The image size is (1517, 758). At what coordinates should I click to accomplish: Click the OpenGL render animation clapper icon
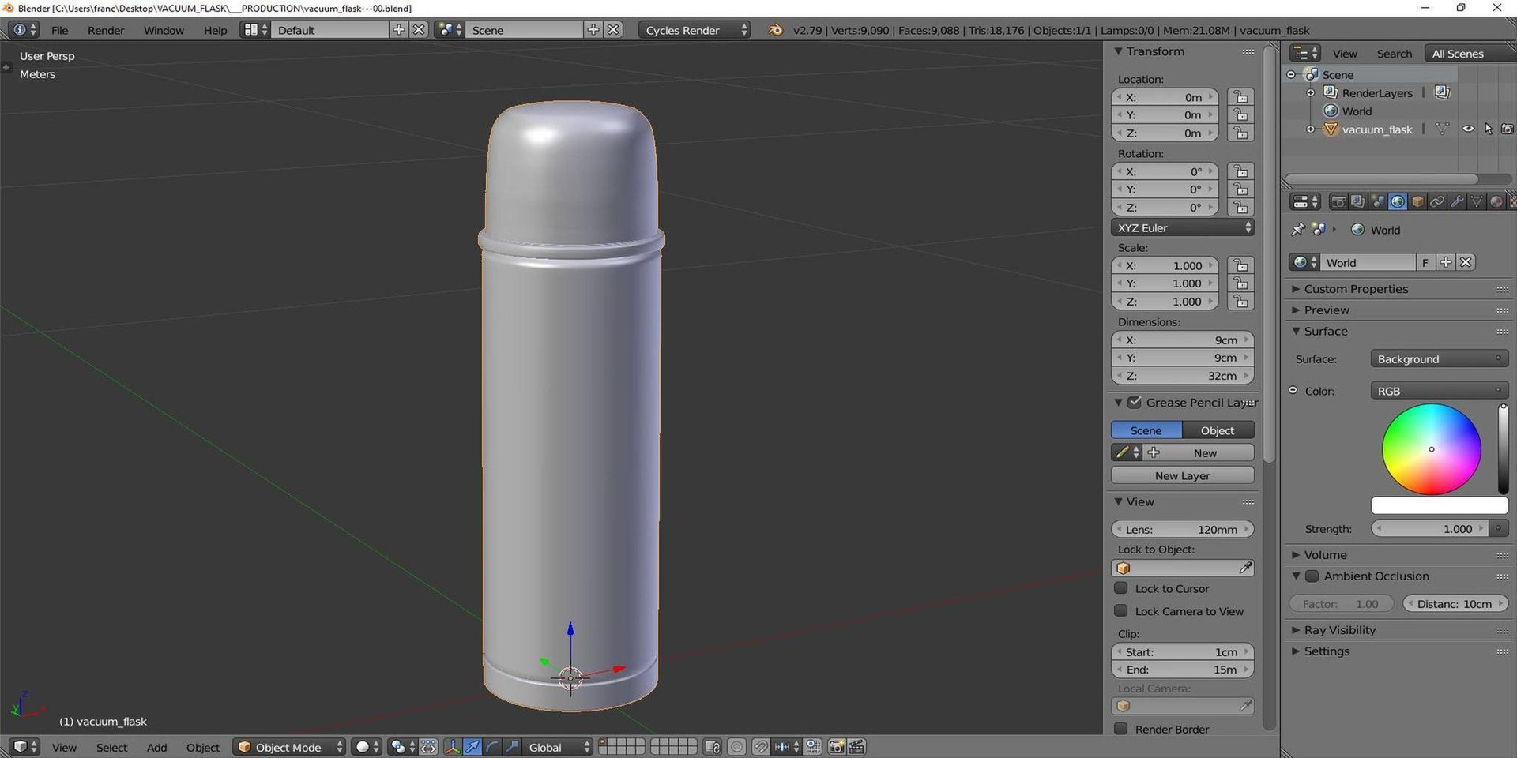coord(856,747)
